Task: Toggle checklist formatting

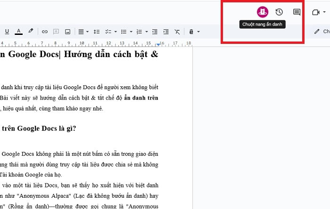Action: click(x=107, y=32)
